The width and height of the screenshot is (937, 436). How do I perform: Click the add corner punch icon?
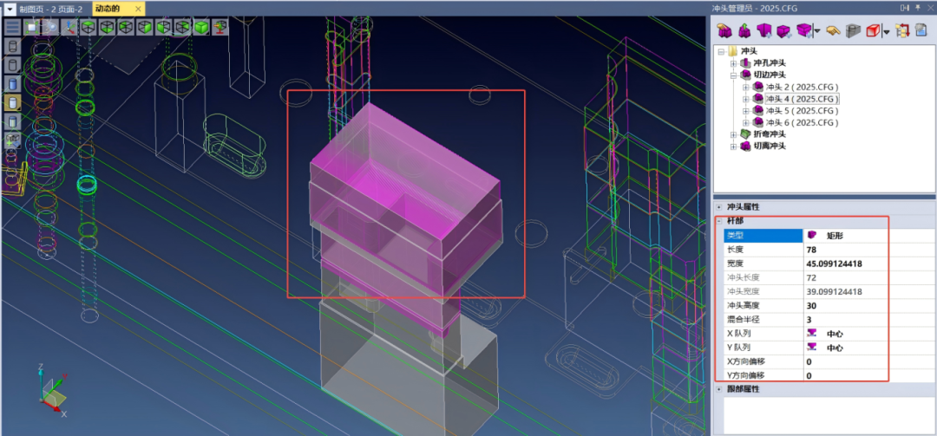[x=764, y=30]
